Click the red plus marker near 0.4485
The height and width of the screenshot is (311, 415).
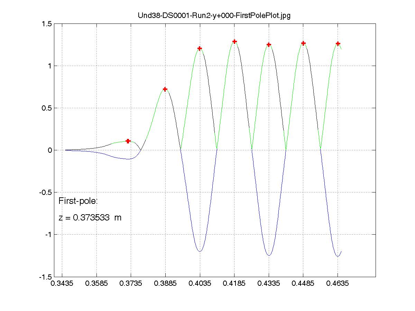tap(303, 43)
